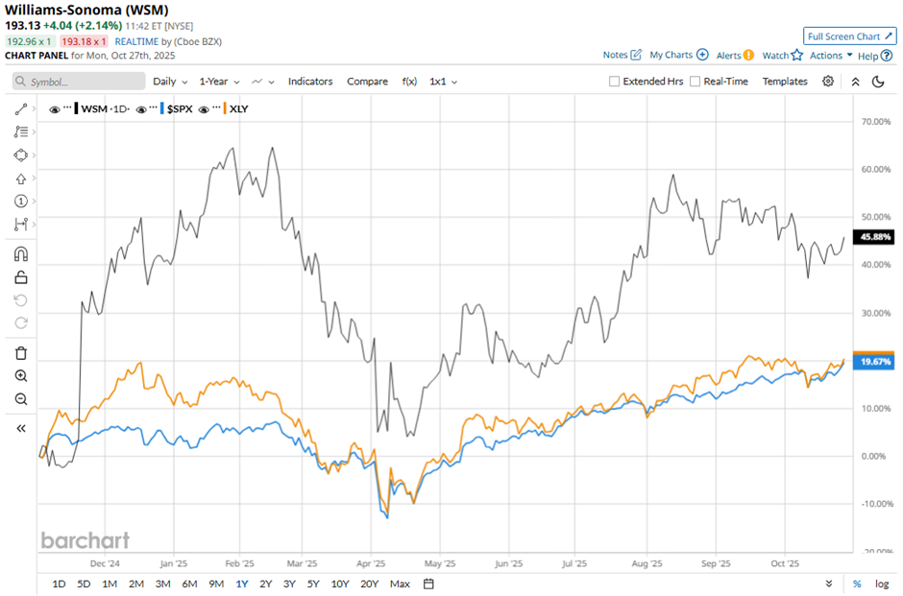Image resolution: width=903 pixels, height=596 pixels.
Task: Select the 1Y time range
Action: tap(242, 584)
